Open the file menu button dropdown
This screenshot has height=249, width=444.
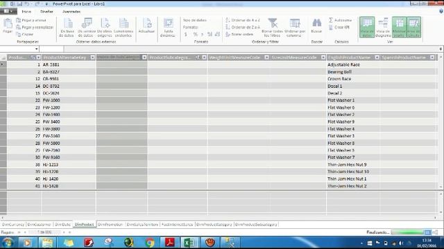[x=8, y=11]
